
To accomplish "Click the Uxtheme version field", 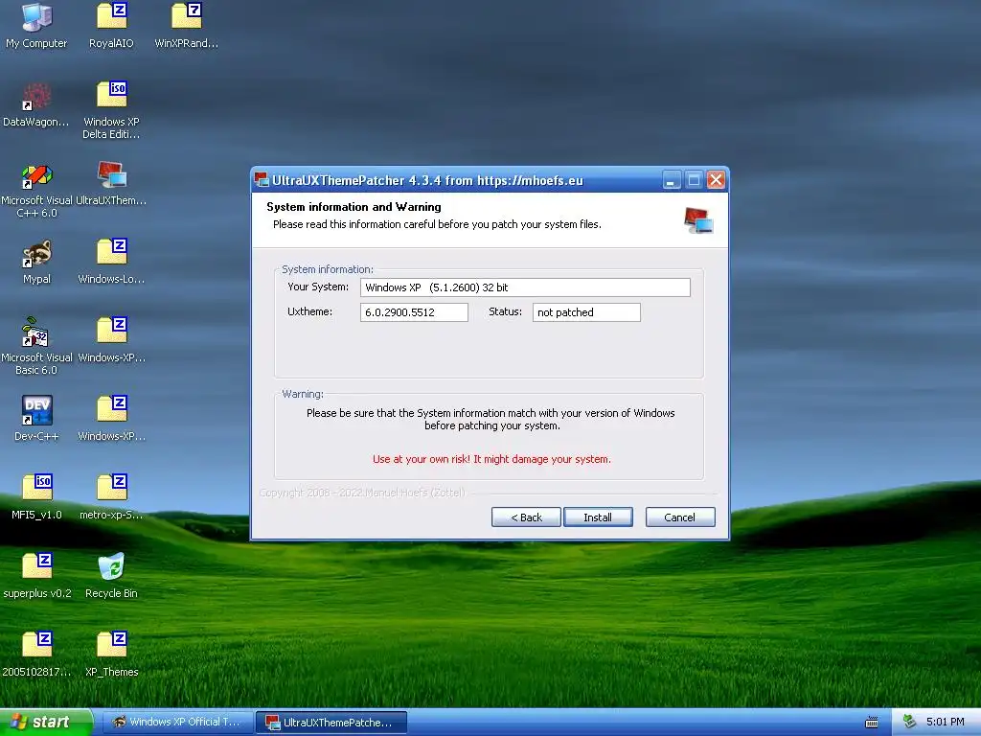I will (x=414, y=312).
